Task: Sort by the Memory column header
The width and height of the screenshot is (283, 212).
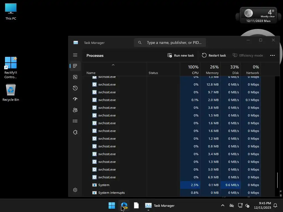Action: tap(210, 69)
